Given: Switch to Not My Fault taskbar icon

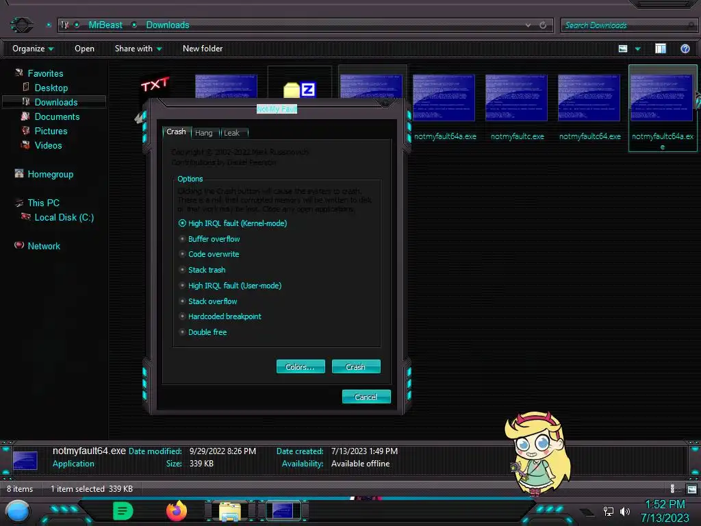Looking at the screenshot, I should (283, 510).
